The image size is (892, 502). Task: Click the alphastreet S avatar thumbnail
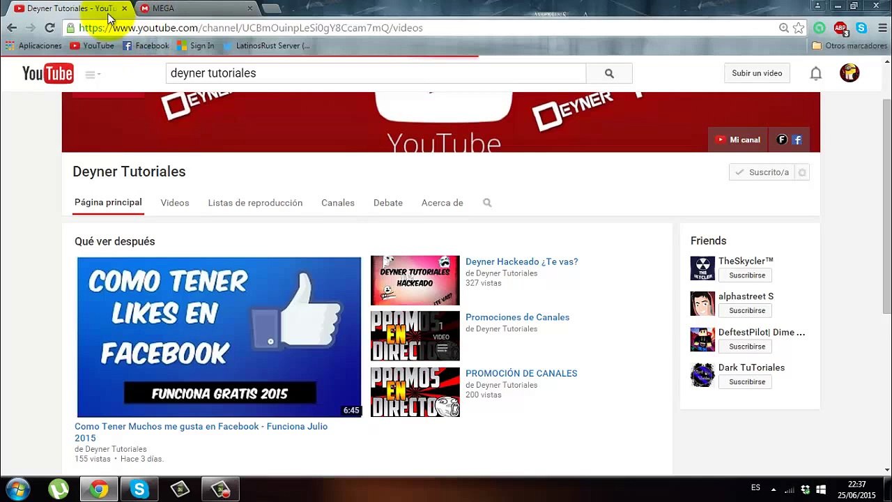pyautogui.click(x=702, y=304)
